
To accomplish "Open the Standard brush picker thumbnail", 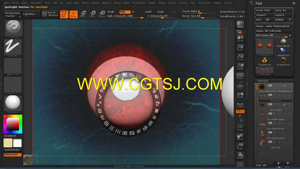I will click(x=13, y=29).
